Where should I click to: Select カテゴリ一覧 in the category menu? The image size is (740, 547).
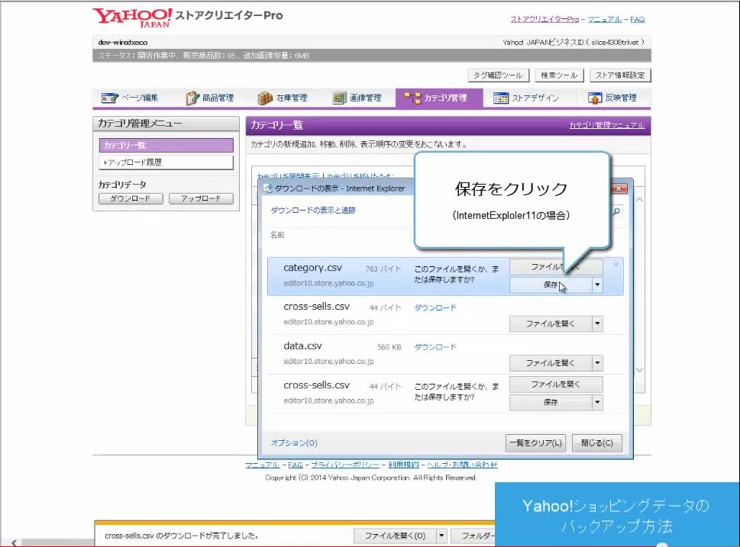[166, 145]
